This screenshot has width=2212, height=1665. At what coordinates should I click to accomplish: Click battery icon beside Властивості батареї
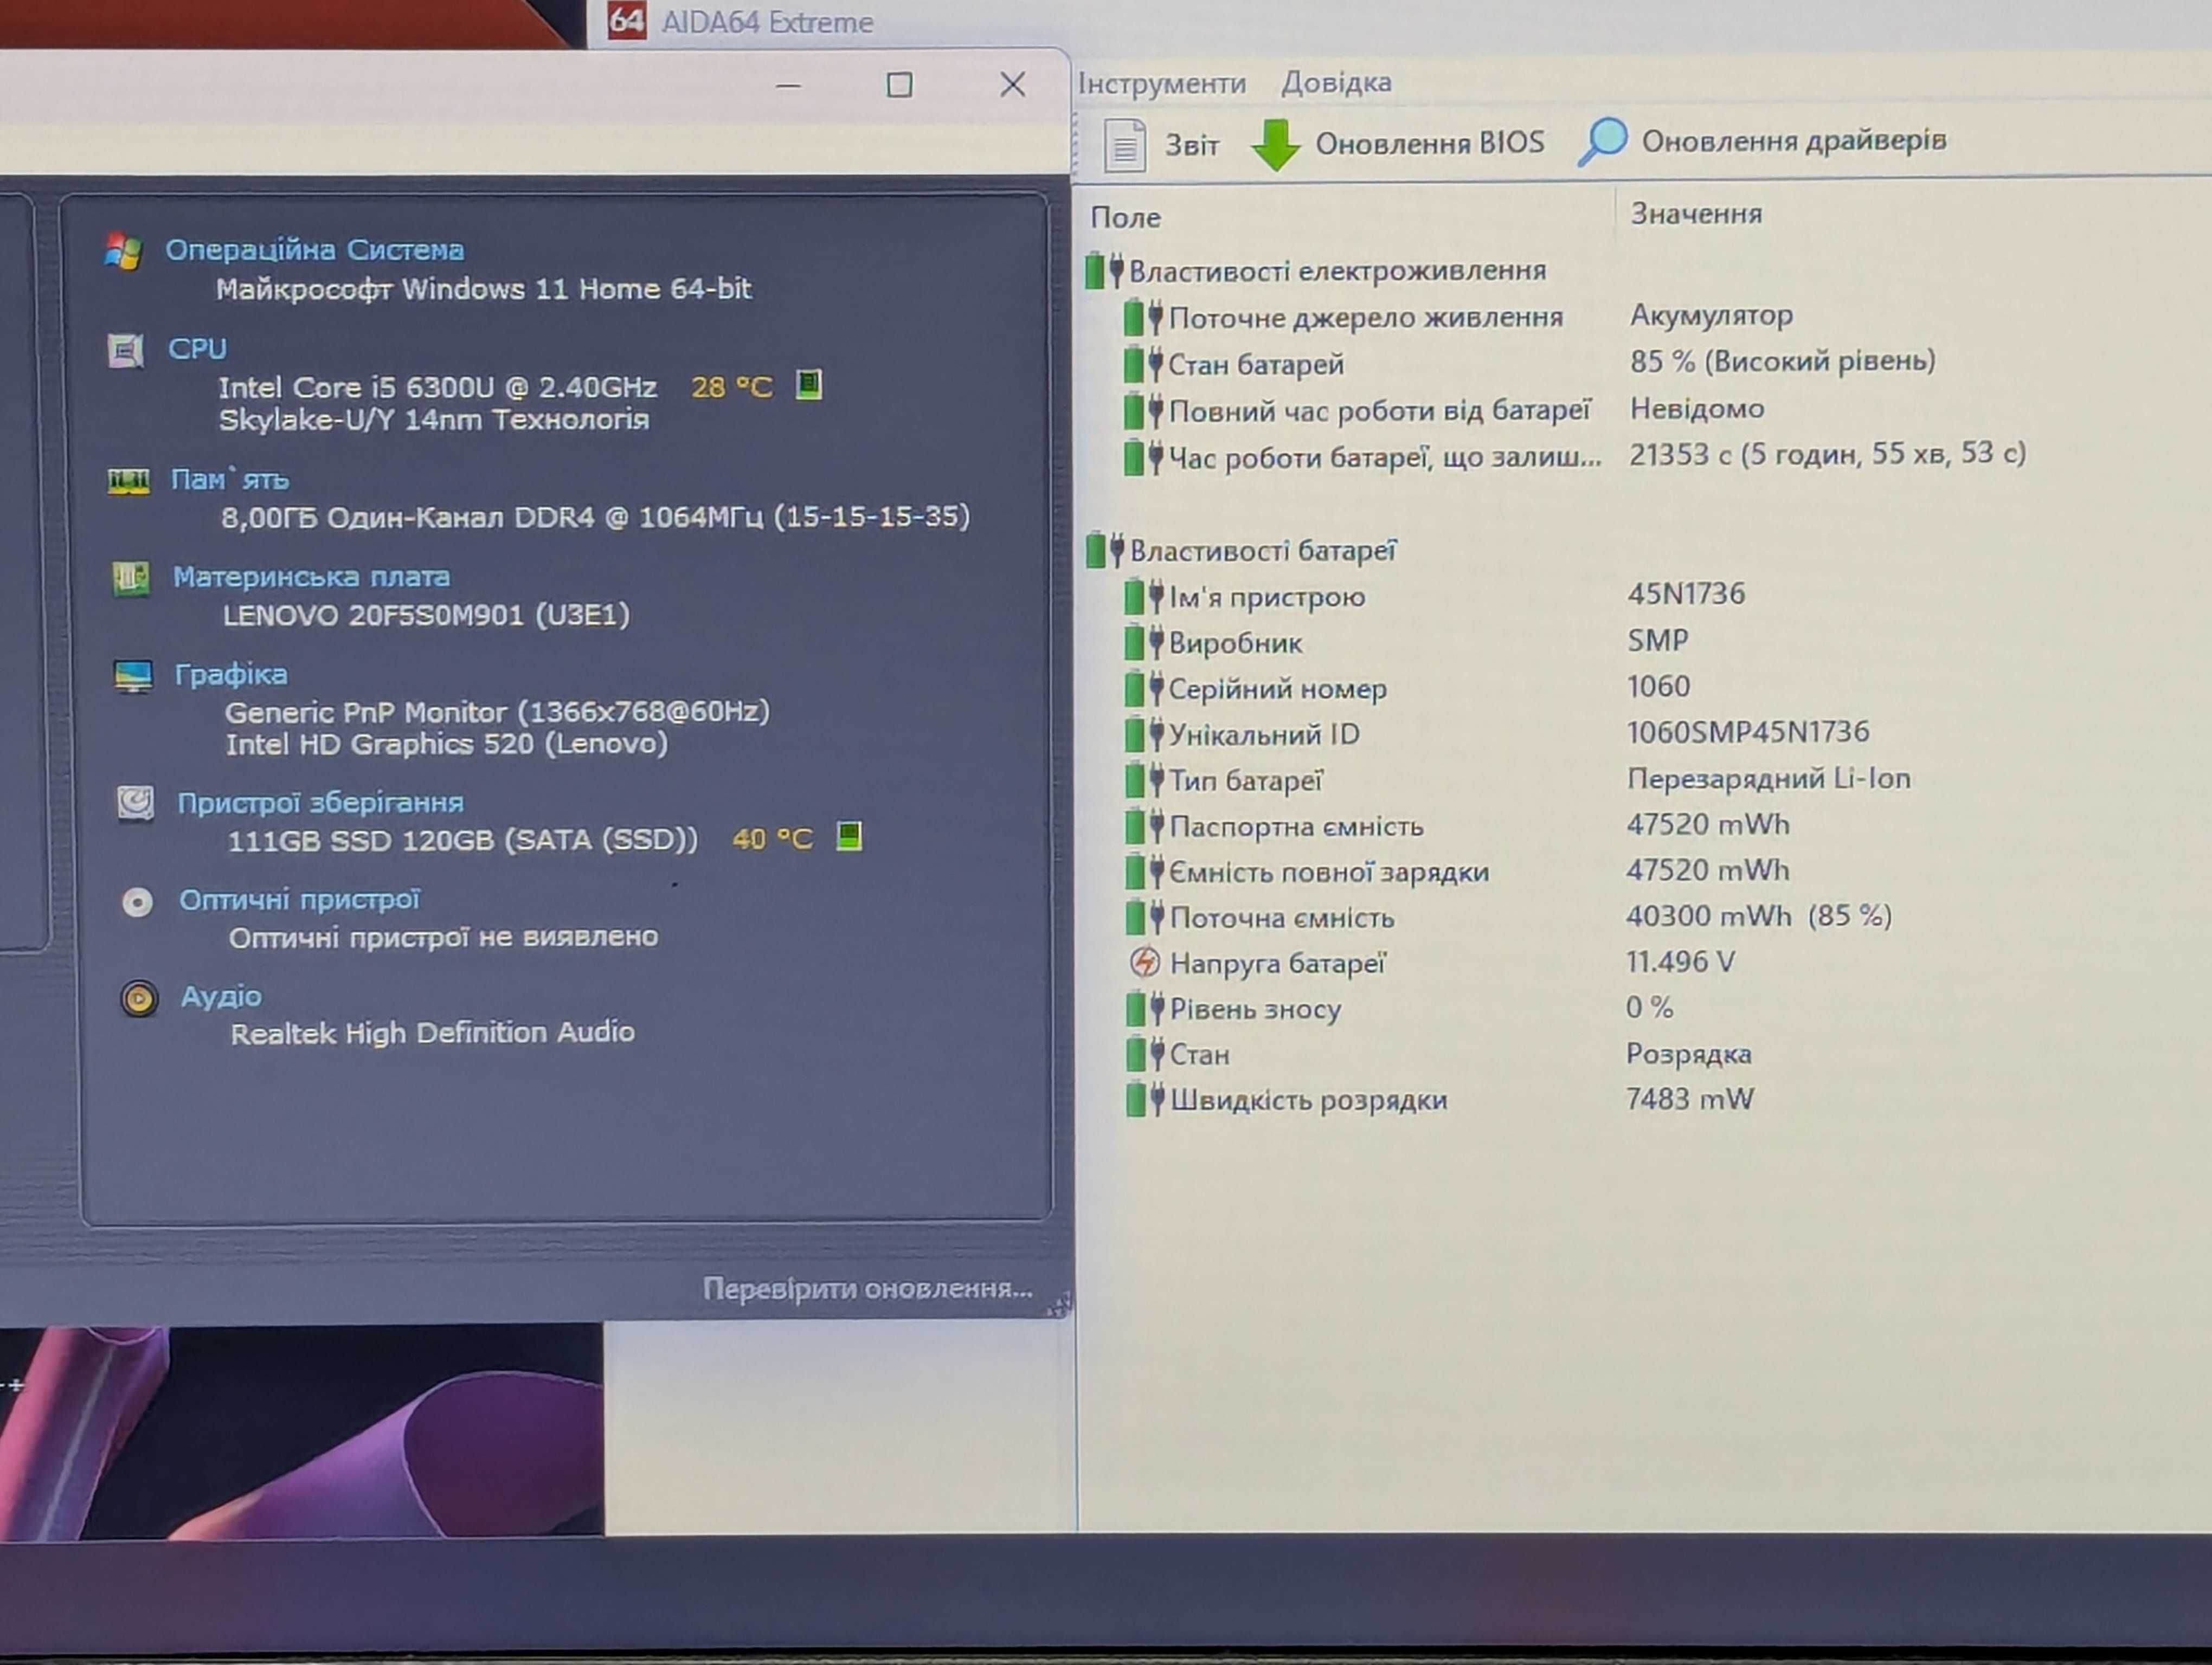pyautogui.click(x=1105, y=551)
